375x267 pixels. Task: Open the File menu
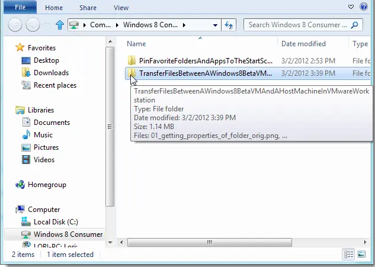20,7
